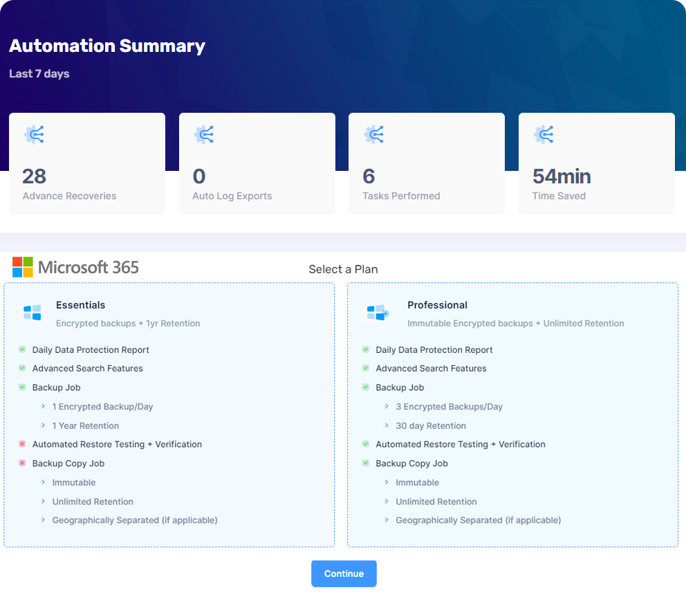The image size is (686, 593).
Task: Expand the Immutable item under Backup Copy Job
Action: tap(44, 482)
